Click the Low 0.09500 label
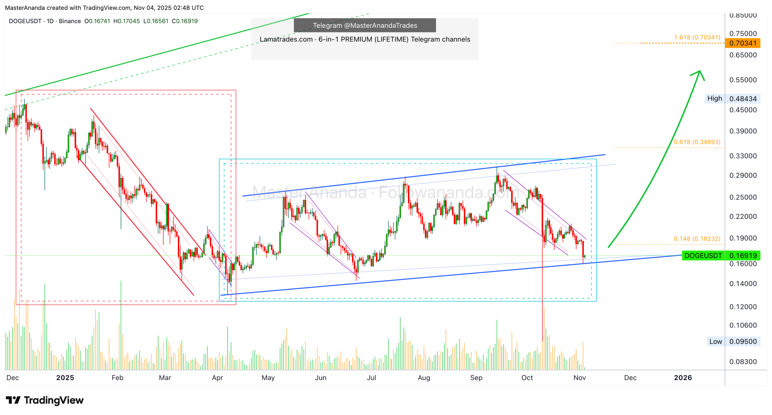772x415 pixels. tap(733, 342)
